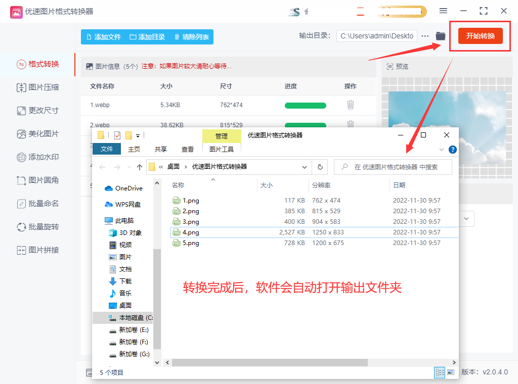Open 更改尺寸 resize tool

coord(37,111)
